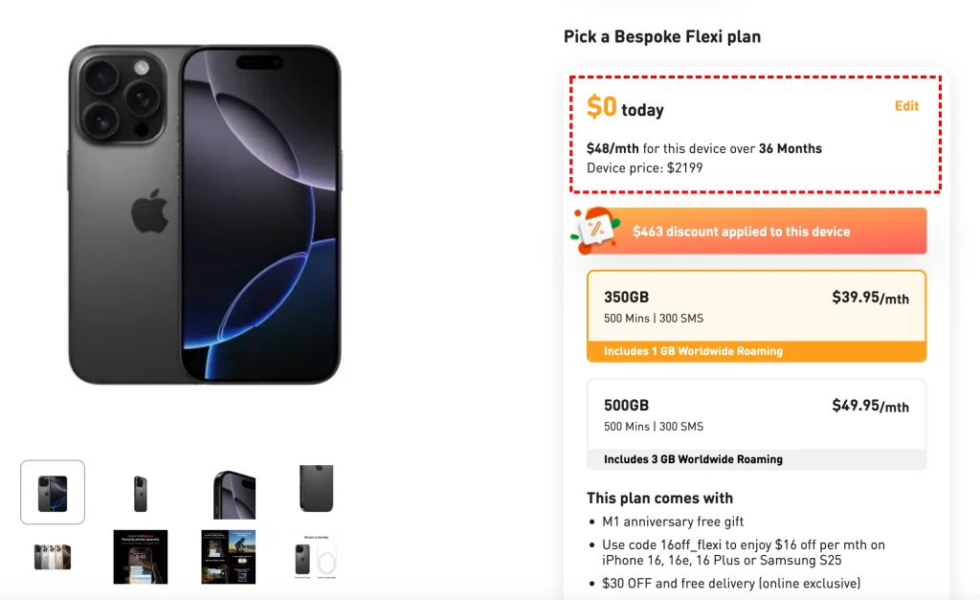Show the angled phone screen thumbnail
Viewport: 980px width, 600px height.
tap(234, 495)
